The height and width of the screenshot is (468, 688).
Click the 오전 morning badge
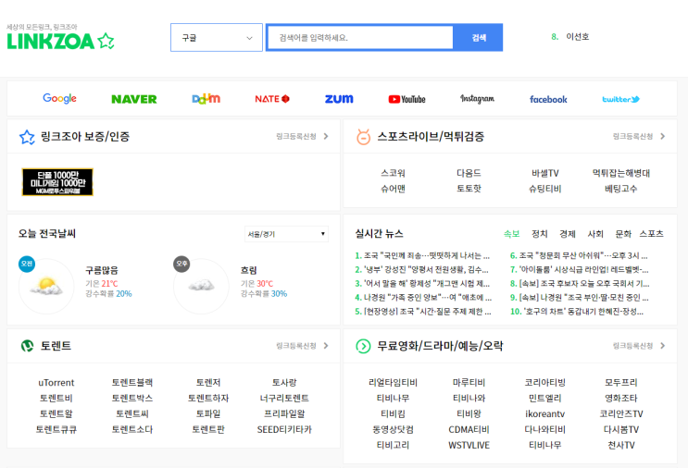[27, 264]
